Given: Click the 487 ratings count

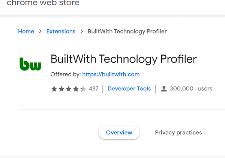Looking at the screenshot, I should point(94,89).
